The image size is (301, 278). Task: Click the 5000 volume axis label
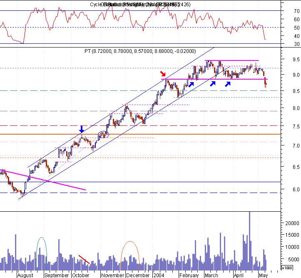tap(294, 260)
